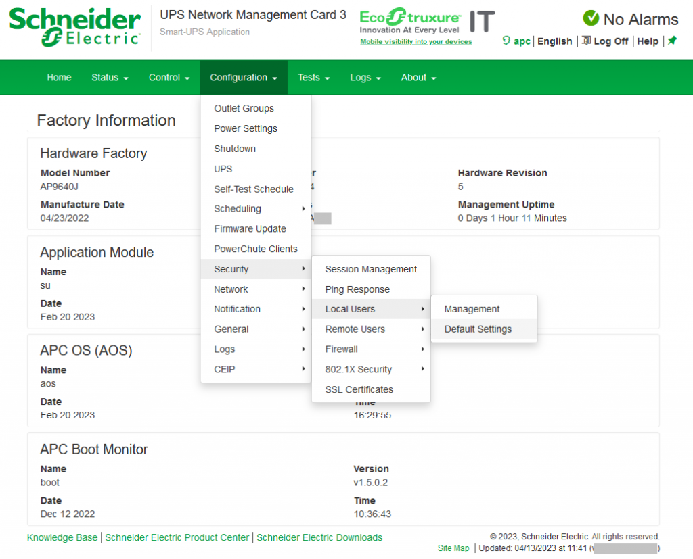Select Power Settings menu entry
The width and height of the screenshot is (693, 559).
[x=256, y=128]
